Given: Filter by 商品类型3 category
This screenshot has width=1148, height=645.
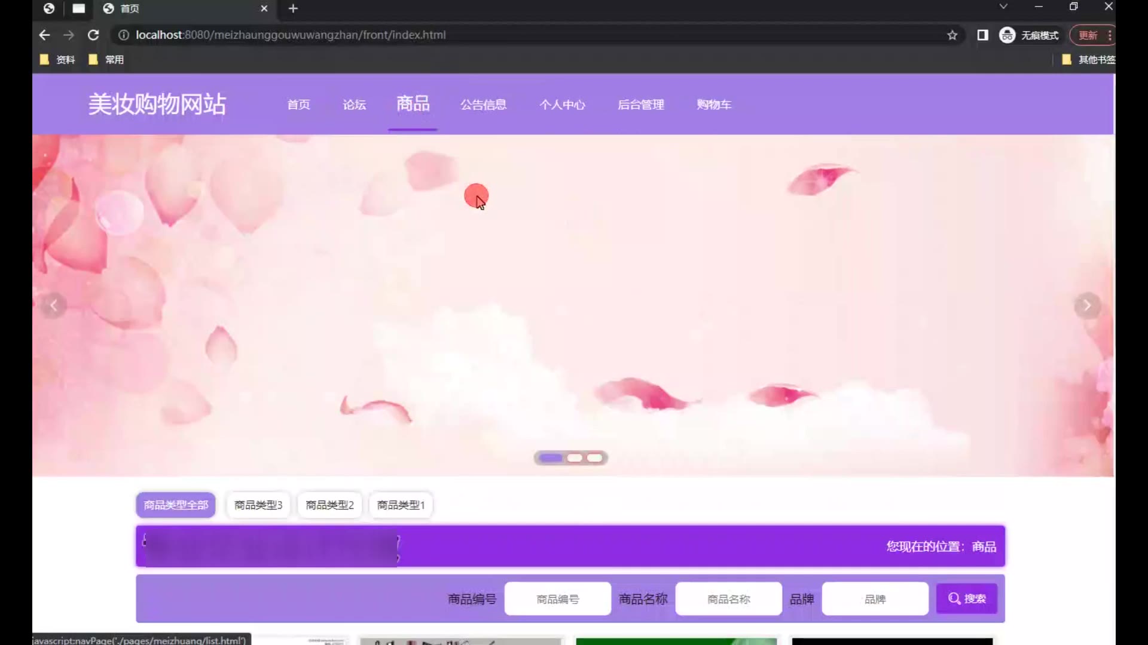Looking at the screenshot, I should pos(258,505).
